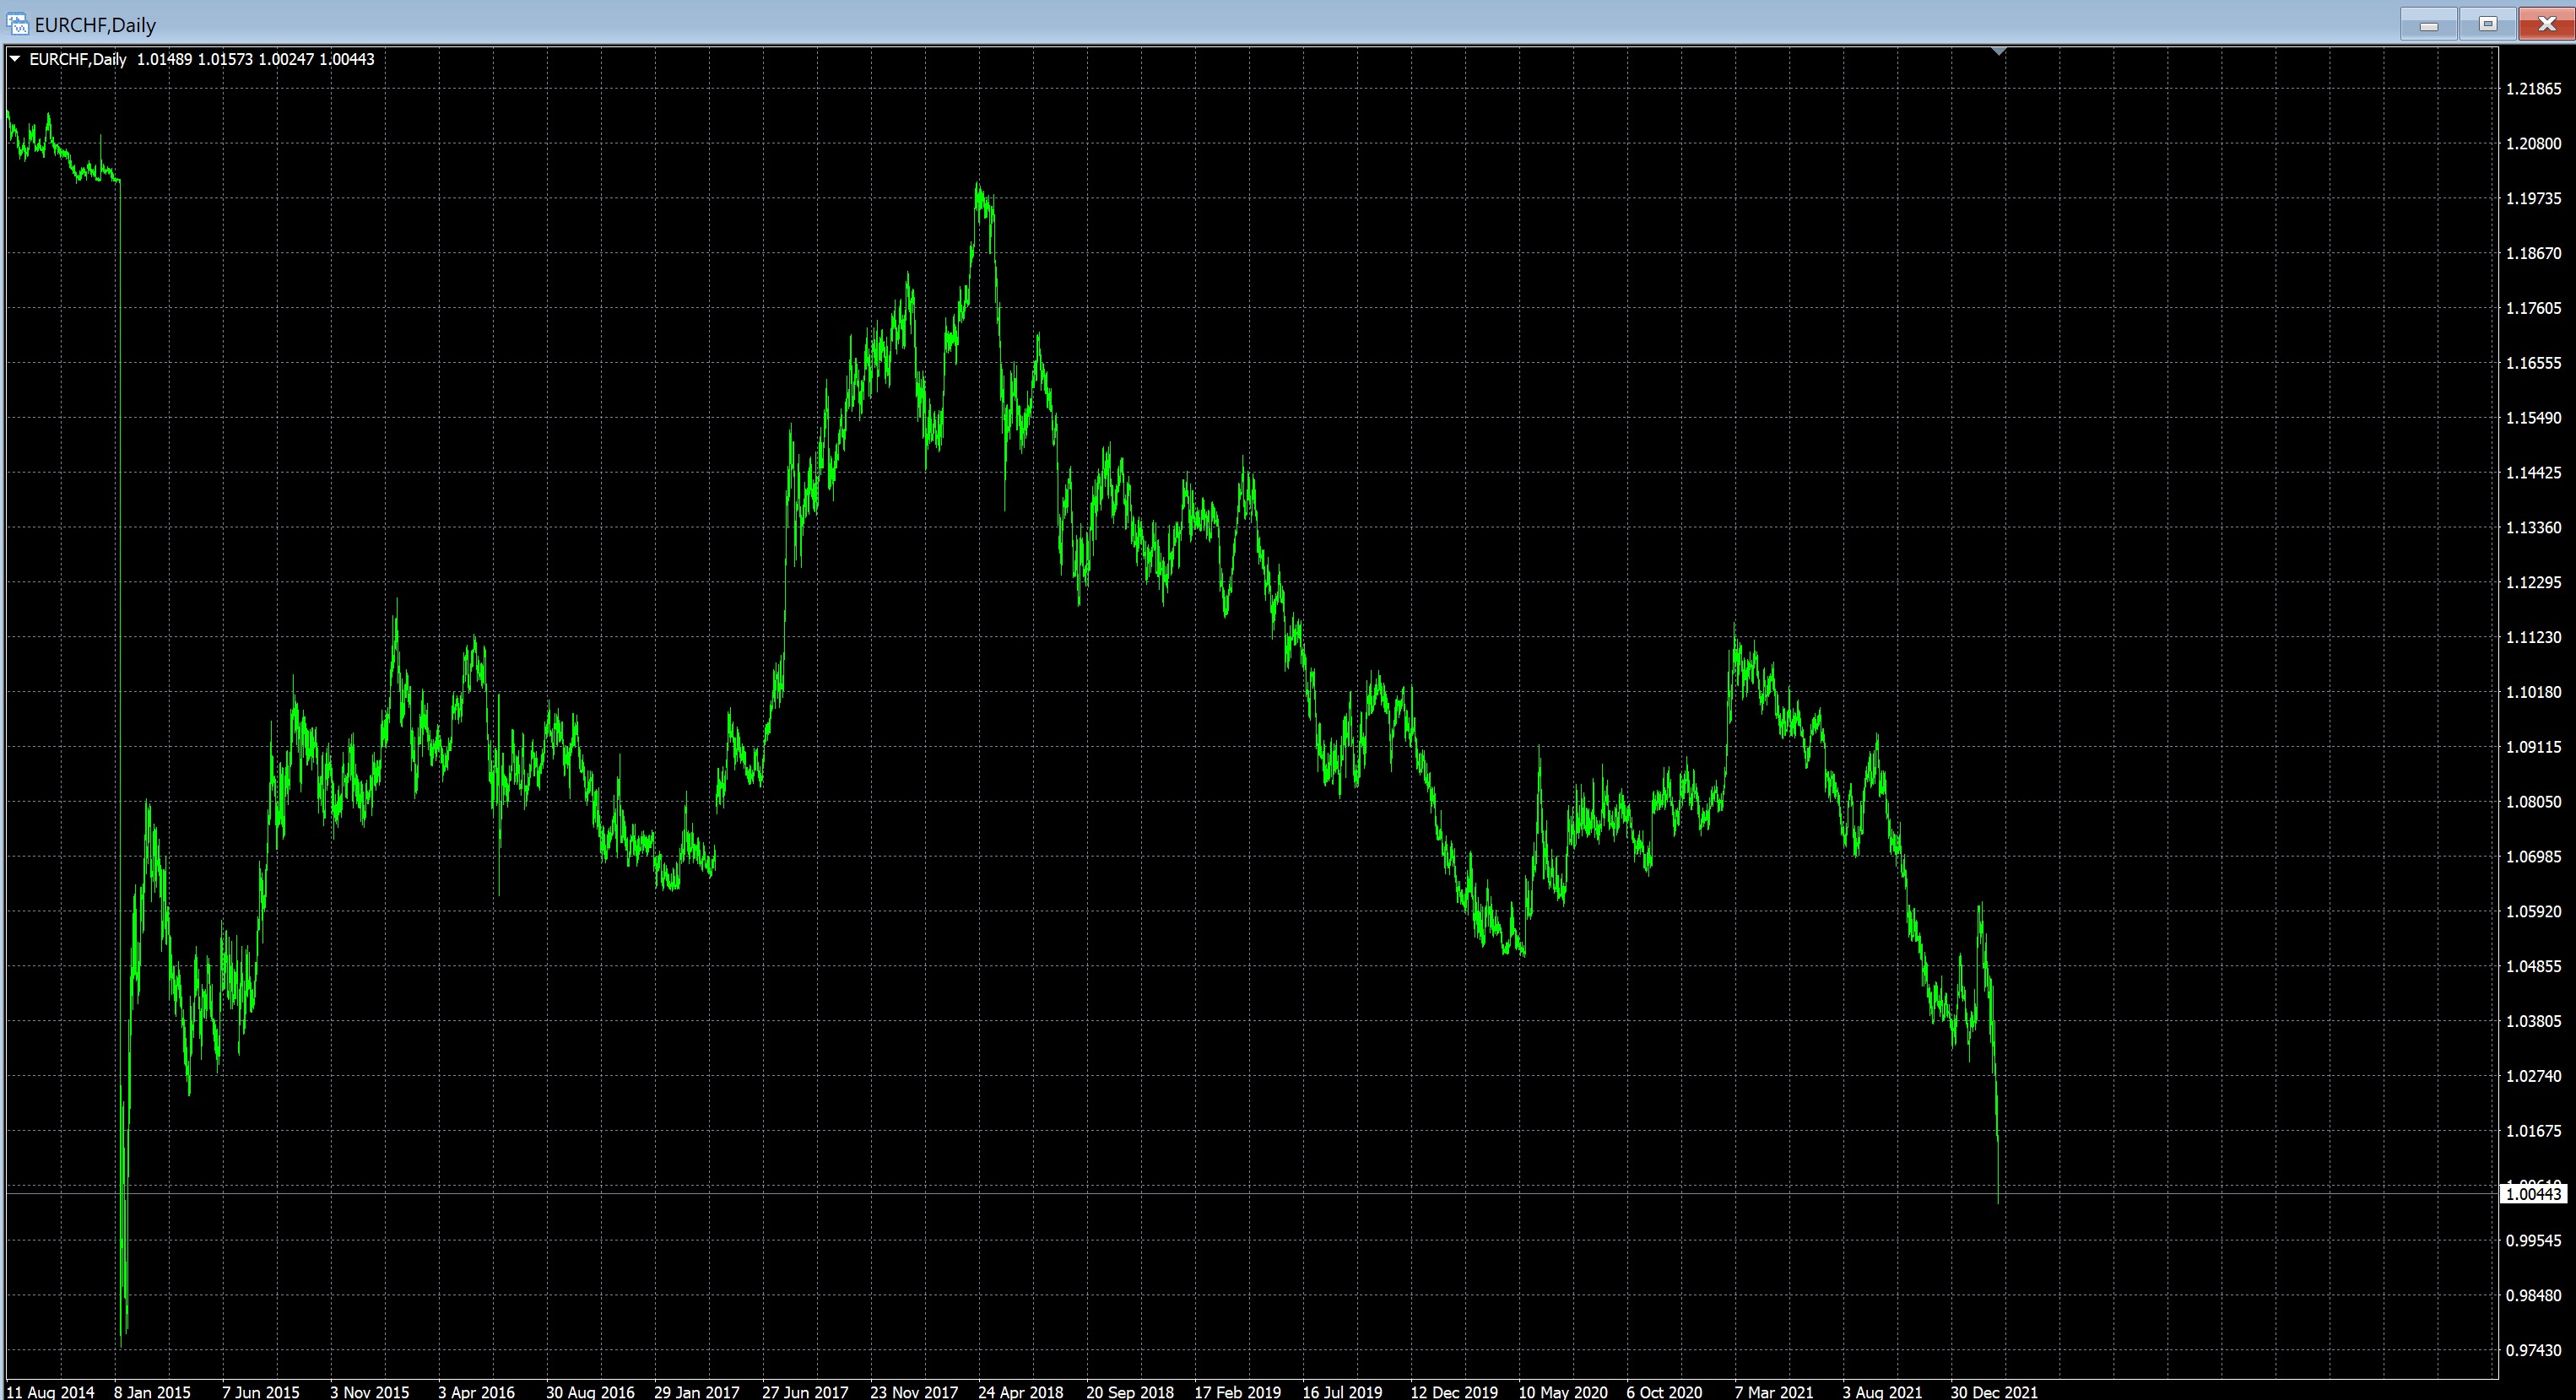
Task: Click the 10 May 2020 date label
Action: 1562,1391
